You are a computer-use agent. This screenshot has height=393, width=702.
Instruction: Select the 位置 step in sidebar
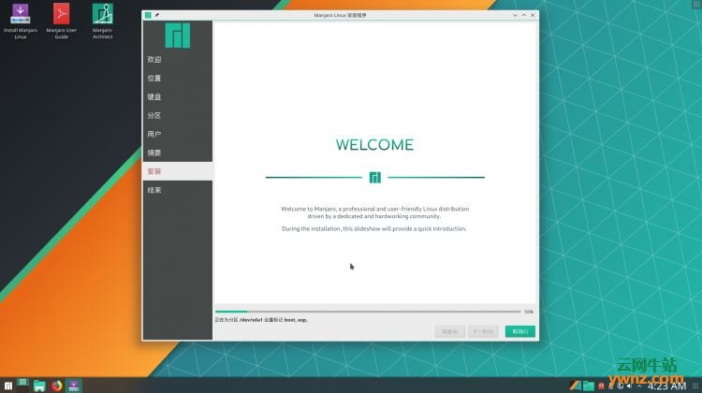click(178, 78)
